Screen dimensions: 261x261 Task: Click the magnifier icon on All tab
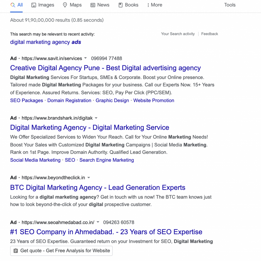tap(13, 5)
